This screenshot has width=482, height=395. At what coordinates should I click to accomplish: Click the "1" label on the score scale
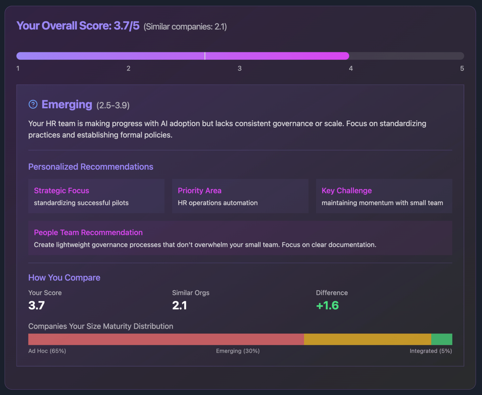click(18, 68)
